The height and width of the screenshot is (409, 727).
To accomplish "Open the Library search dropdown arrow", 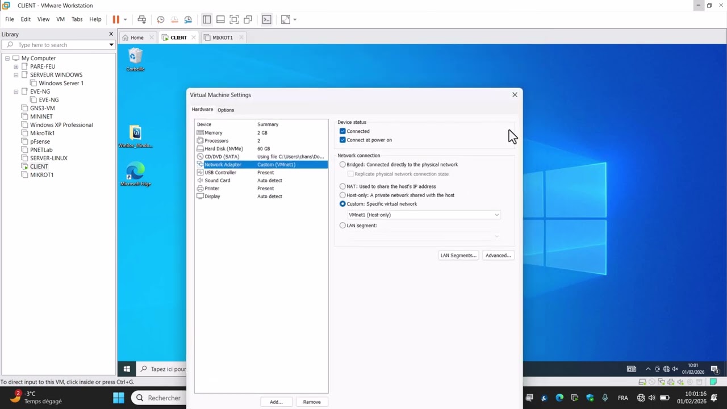I will (x=111, y=45).
